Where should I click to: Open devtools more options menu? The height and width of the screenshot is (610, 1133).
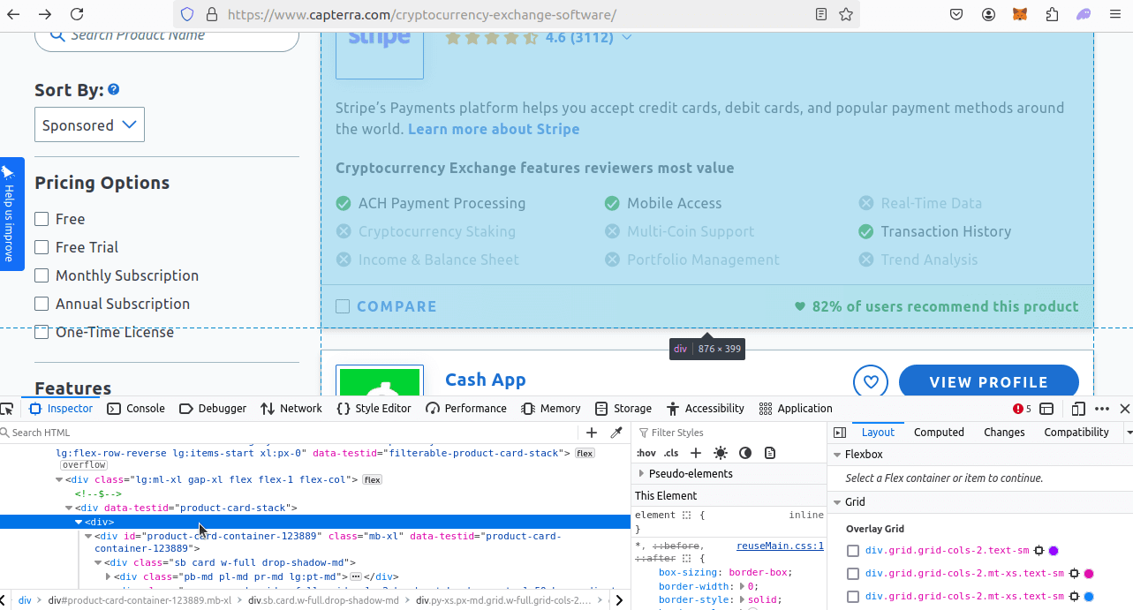pyautogui.click(x=1102, y=409)
